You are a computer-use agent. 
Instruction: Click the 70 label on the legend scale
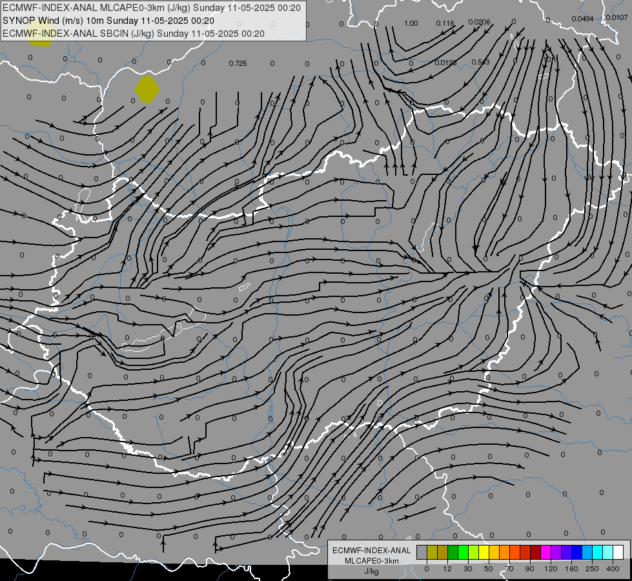pyautogui.click(x=509, y=569)
